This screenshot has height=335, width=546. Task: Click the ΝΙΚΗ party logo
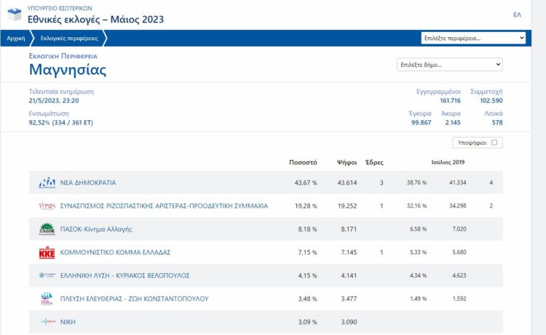tap(47, 322)
